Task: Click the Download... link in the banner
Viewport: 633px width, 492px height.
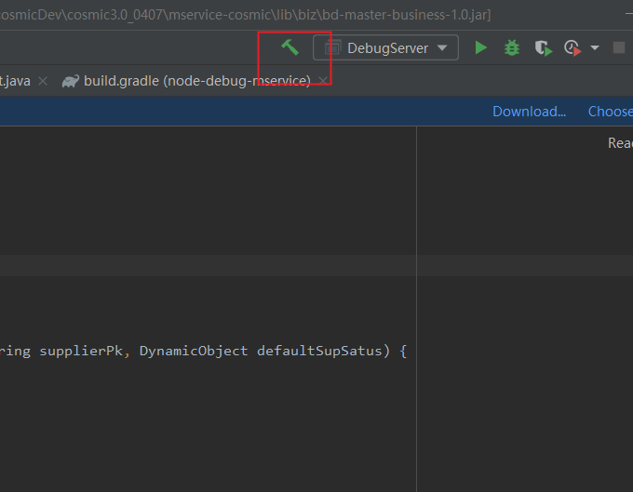Action: click(x=529, y=112)
